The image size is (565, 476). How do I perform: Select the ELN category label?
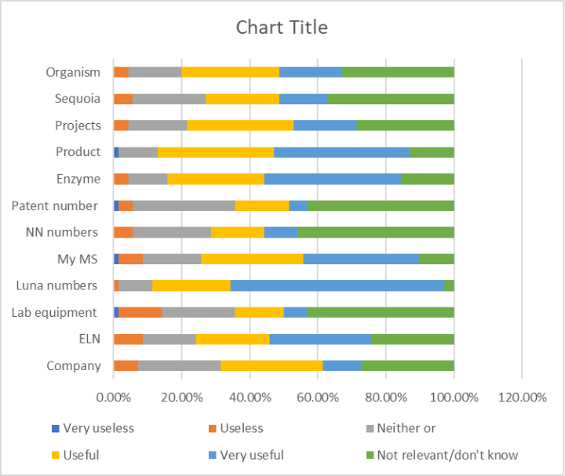(89, 340)
